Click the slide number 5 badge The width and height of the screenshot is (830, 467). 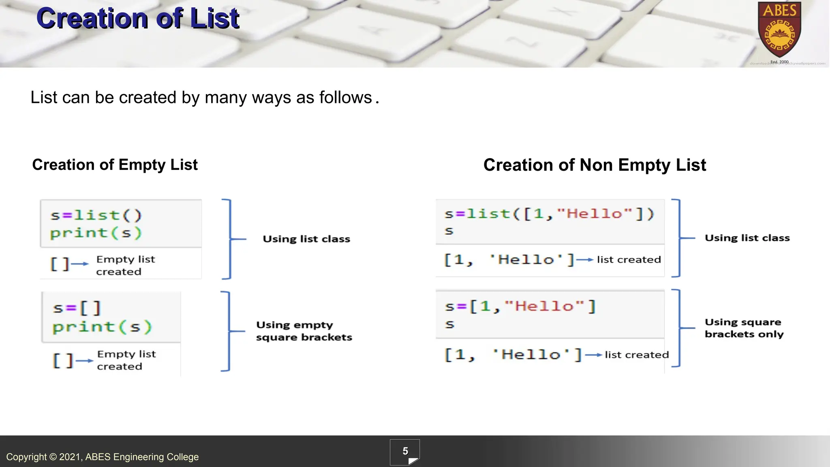click(405, 452)
